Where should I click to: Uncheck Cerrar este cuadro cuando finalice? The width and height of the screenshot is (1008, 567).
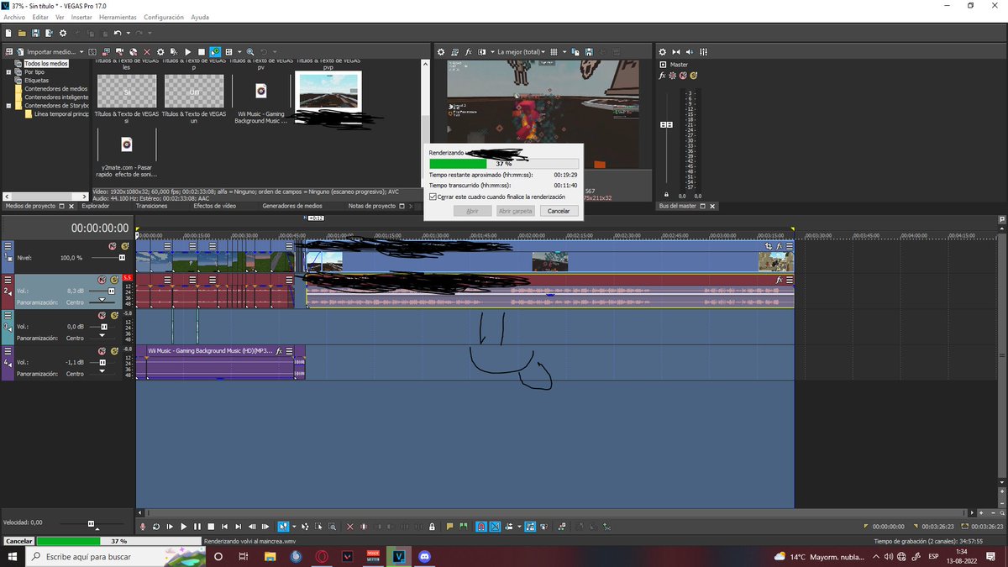tap(433, 197)
